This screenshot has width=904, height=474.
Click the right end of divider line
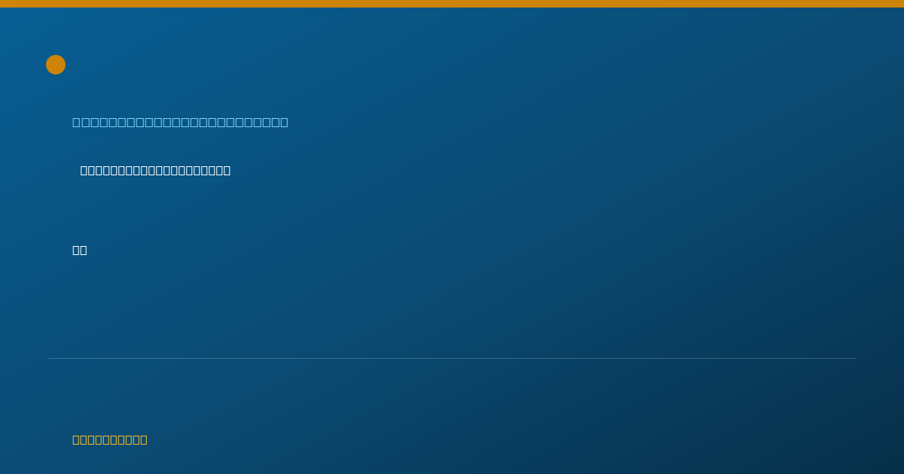click(855, 358)
